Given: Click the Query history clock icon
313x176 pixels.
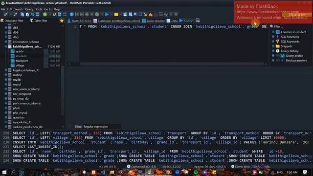Looking at the screenshot, I should pos(277,51).
